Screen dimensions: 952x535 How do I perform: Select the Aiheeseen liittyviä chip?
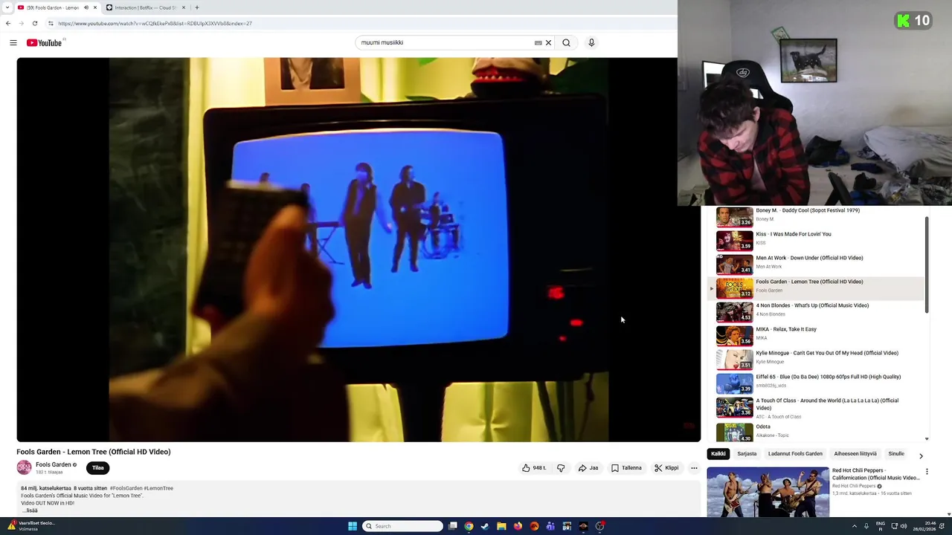(x=855, y=453)
